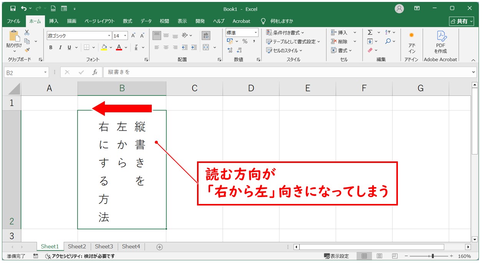This screenshot has height=263, width=482.
Task: Click the Increase Decimal icon
Action: pyautogui.click(x=230, y=50)
